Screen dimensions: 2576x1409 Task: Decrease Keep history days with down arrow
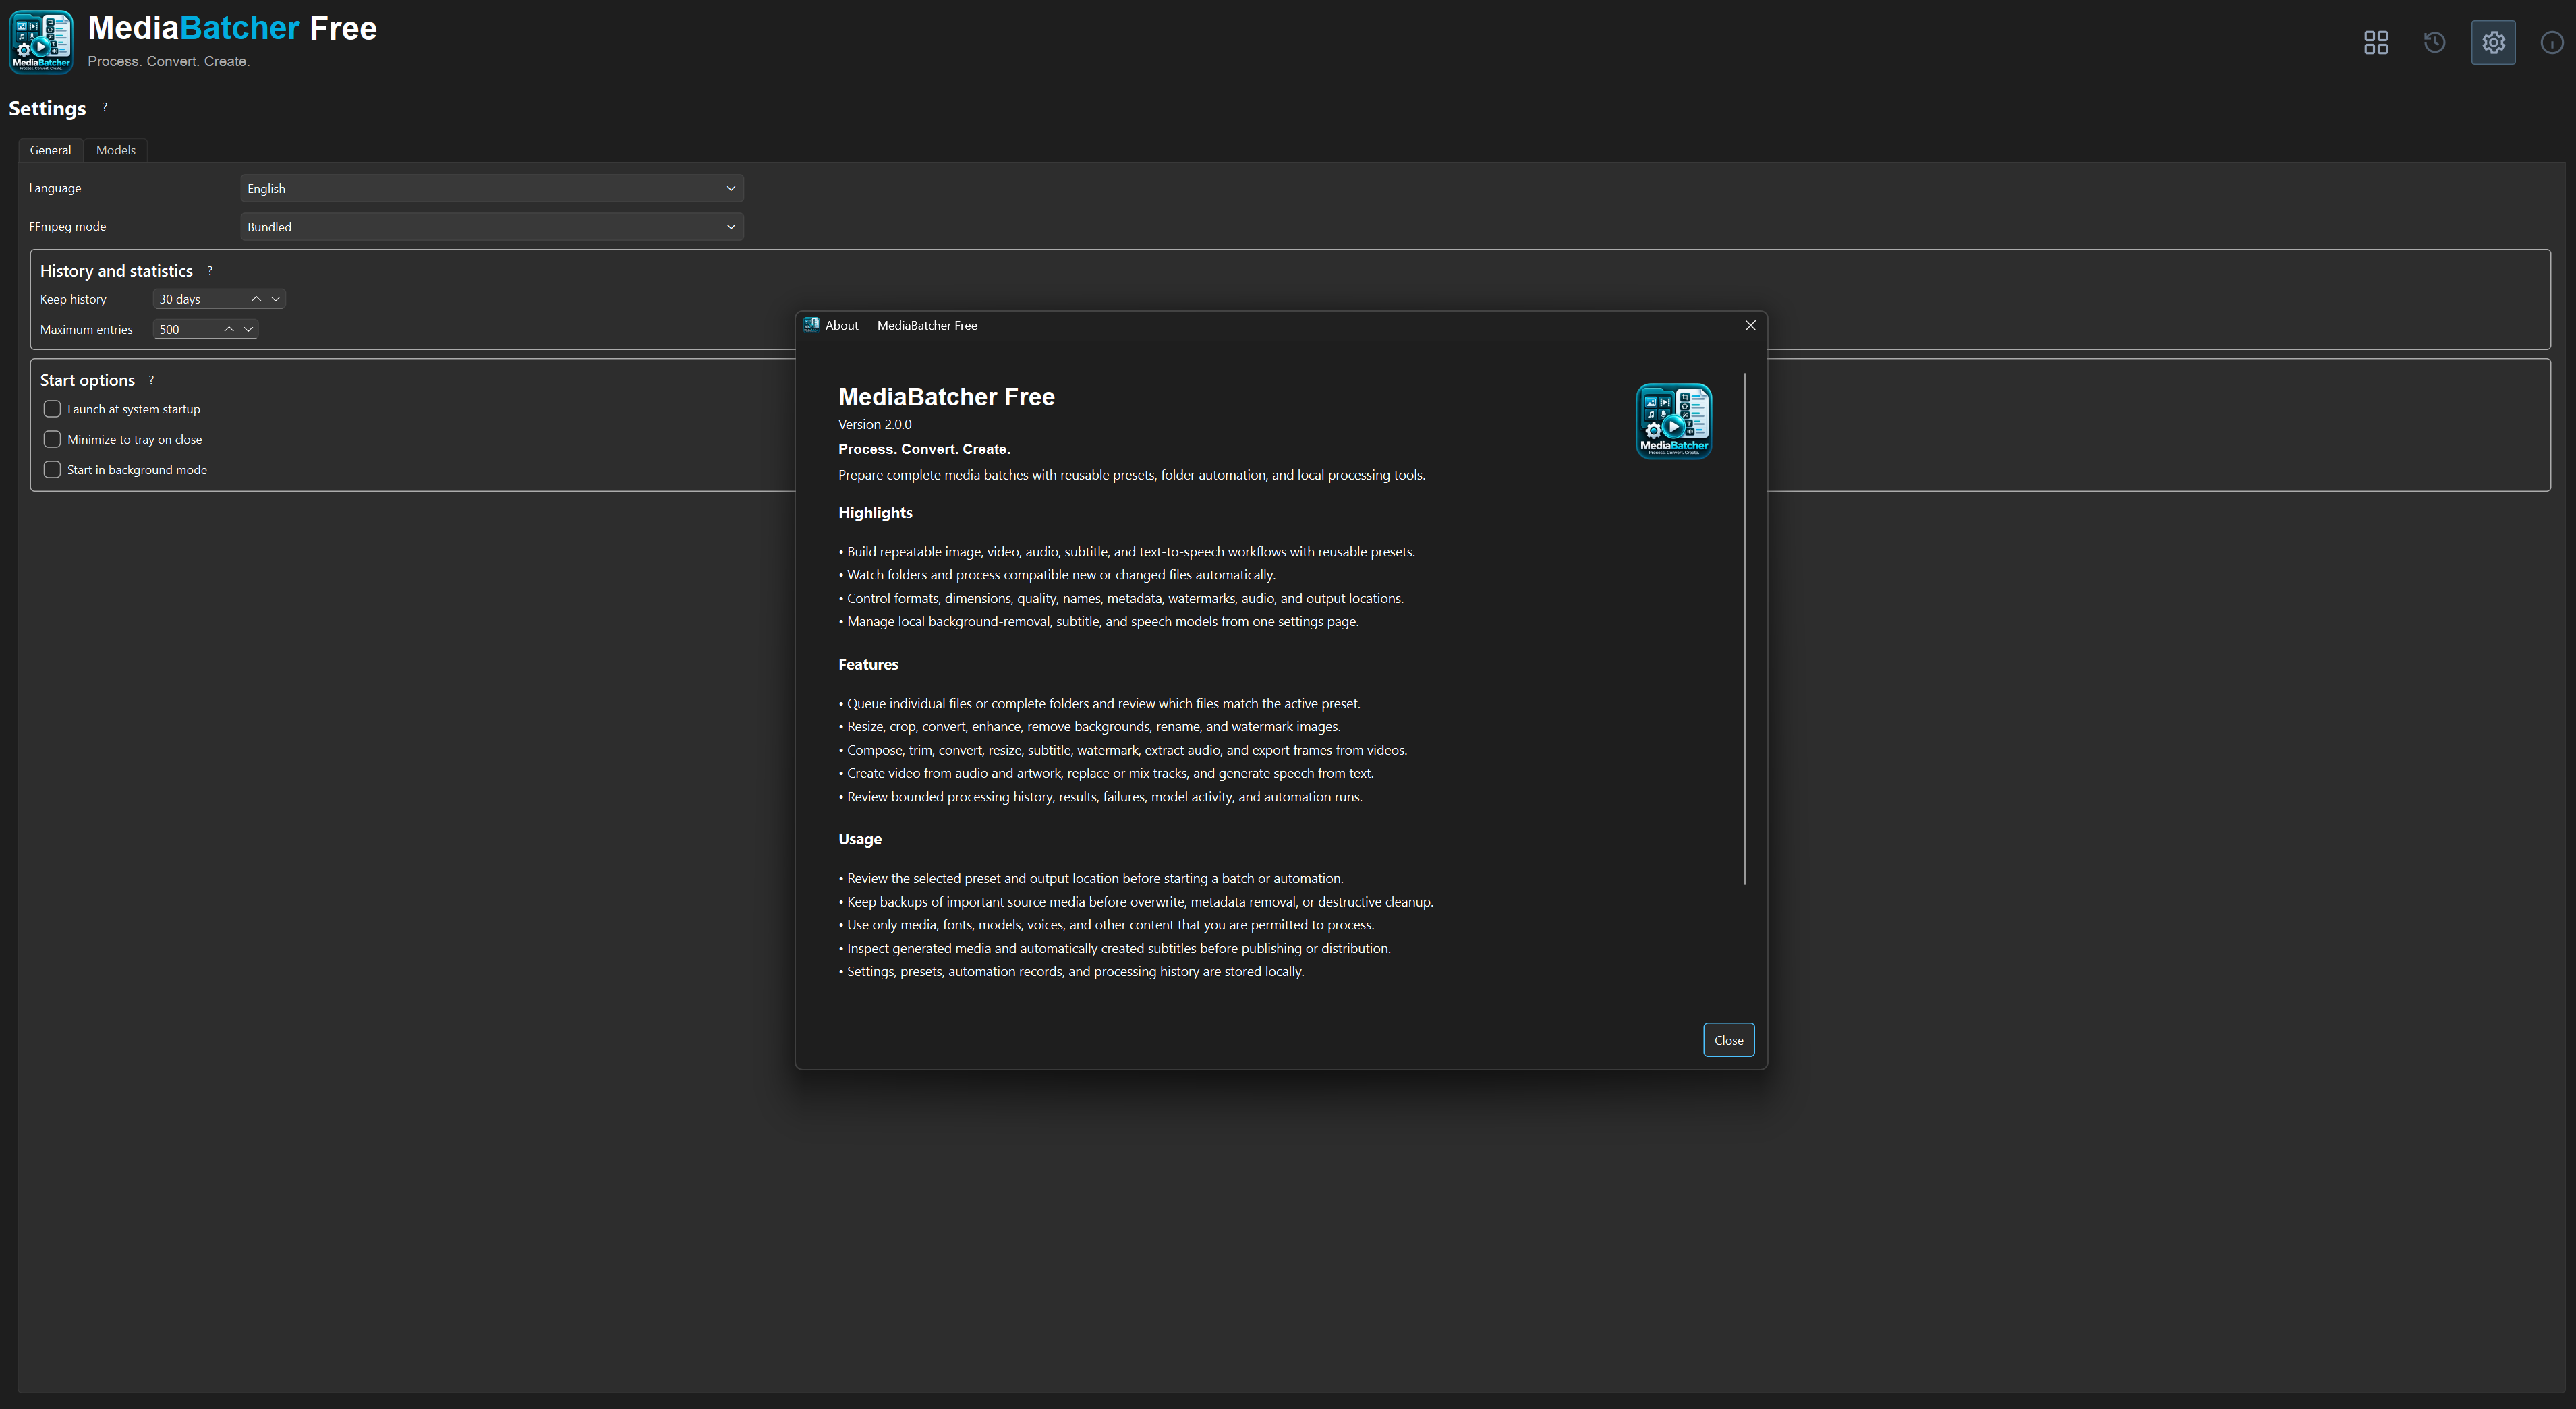point(276,299)
